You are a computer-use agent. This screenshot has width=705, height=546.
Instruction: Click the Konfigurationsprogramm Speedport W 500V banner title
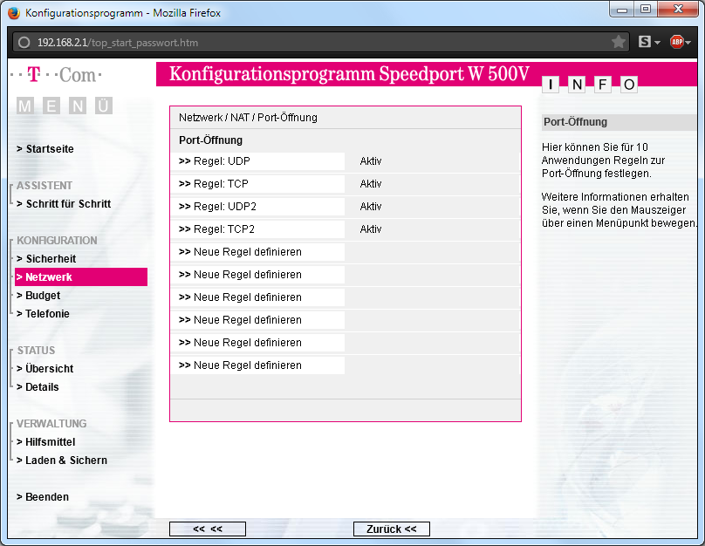pos(349,73)
